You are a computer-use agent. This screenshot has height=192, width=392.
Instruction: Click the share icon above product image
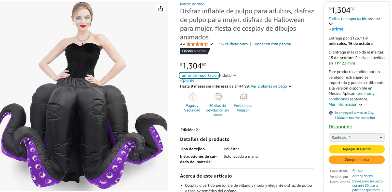(160, 9)
